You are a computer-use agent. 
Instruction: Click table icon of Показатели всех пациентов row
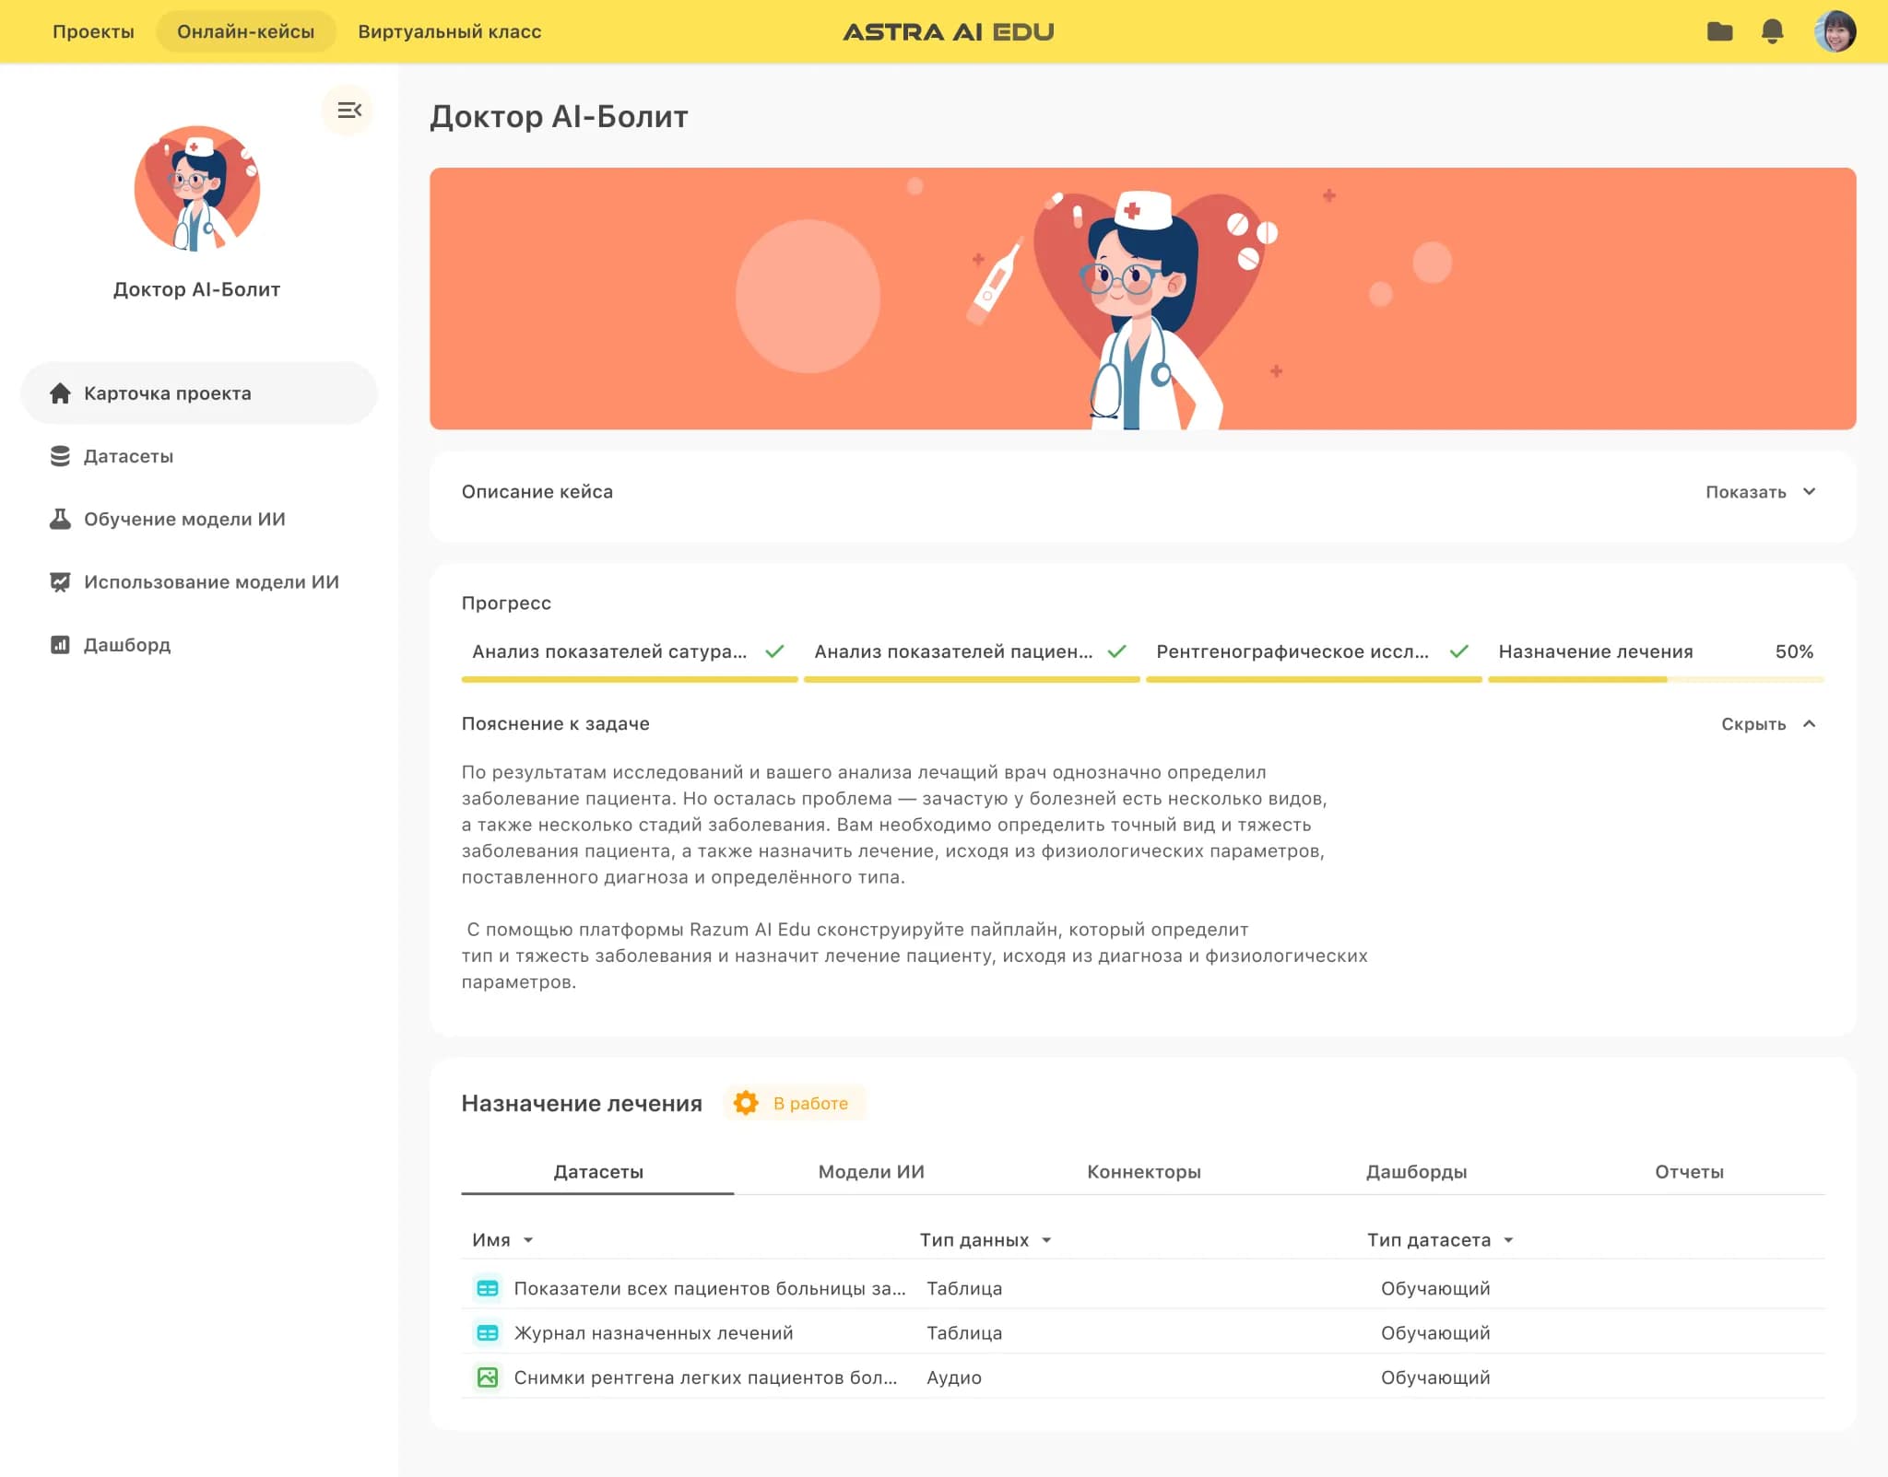tap(488, 1288)
